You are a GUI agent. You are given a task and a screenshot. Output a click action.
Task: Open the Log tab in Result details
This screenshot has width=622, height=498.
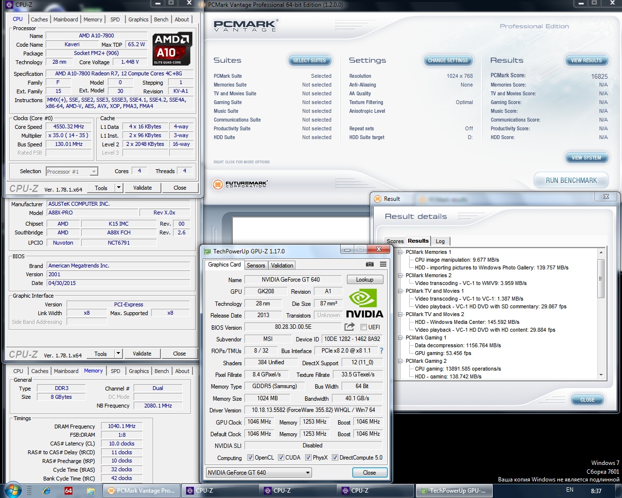tap(440, 241)
